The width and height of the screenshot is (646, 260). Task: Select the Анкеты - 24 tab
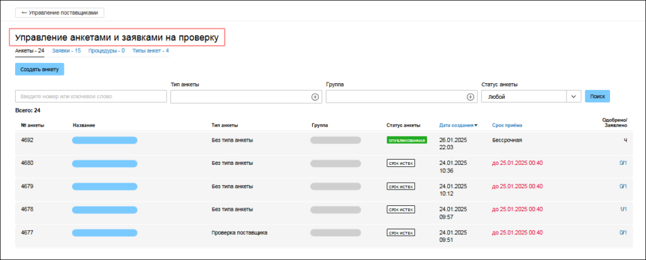coord(29,50)
